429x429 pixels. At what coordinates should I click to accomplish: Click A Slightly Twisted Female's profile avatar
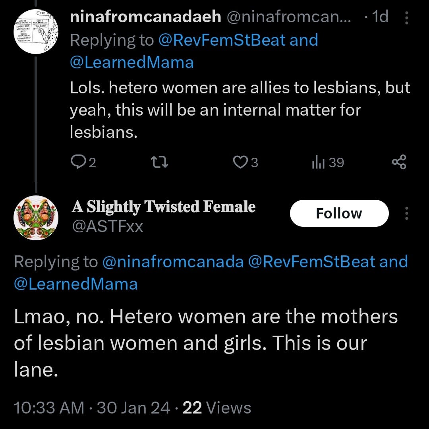pos(36,218)
